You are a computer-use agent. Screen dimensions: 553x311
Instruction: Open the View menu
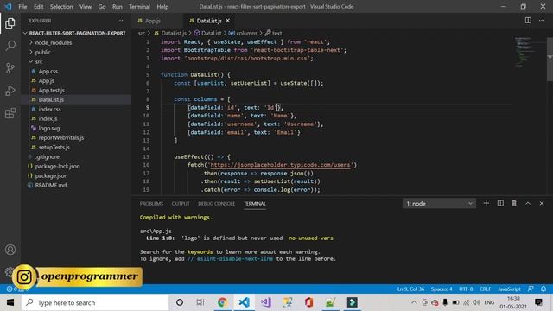[86, 7]
